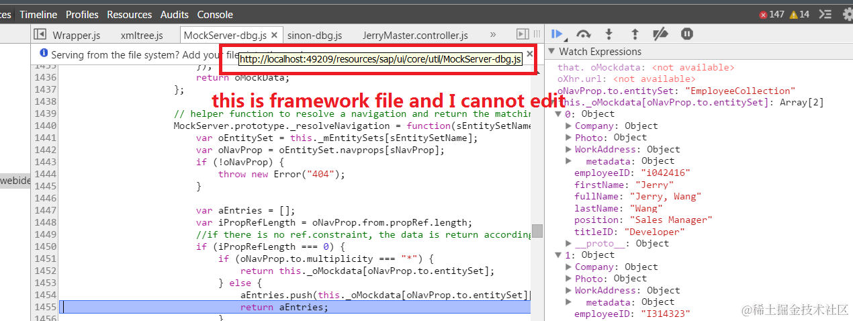This screenshot has width=853, height=321.
Task: Click line number 1444 in gutter
Action: point(45,174)
